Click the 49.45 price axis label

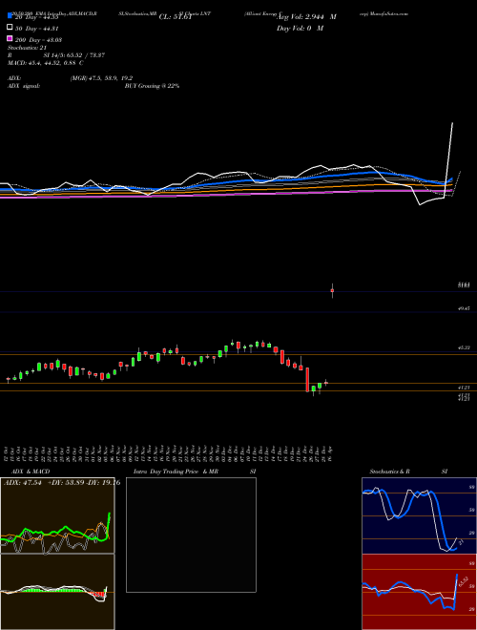click(x=464, y=308)
